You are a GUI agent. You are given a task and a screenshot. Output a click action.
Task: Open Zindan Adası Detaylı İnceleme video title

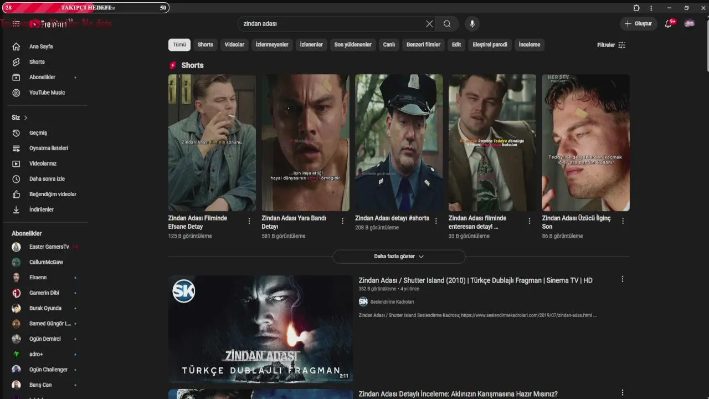(x=458, y=394)
